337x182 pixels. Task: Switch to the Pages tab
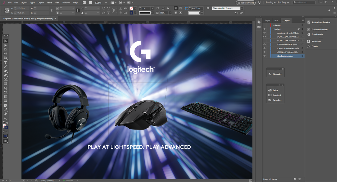268,21
